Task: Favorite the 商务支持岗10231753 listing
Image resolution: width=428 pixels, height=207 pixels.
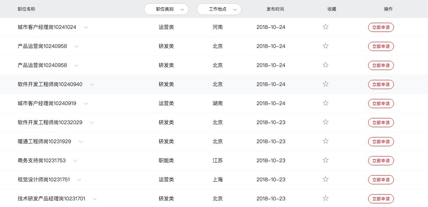Action: tap(325, 160)
